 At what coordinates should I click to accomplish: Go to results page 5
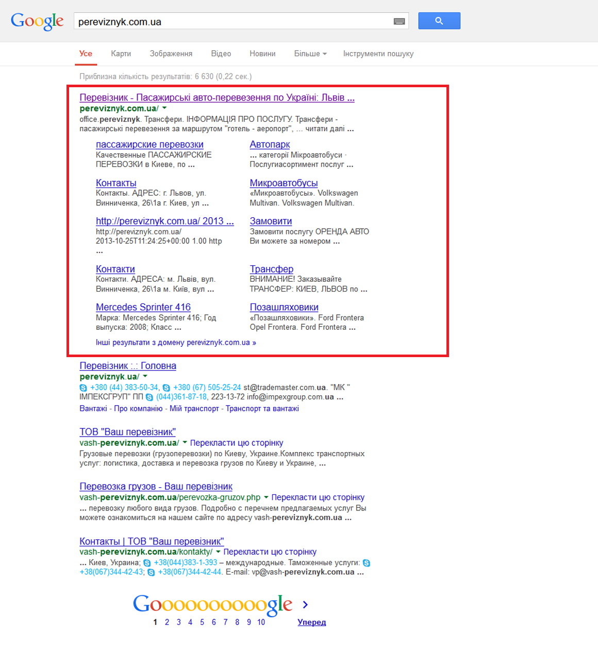(202, 622)
